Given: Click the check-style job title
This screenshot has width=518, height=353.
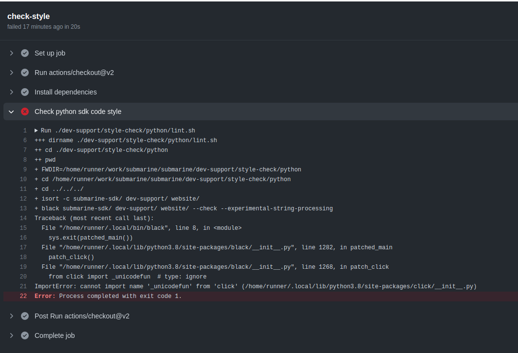Looking at the screenshot, I should click(x=28, y=16).
